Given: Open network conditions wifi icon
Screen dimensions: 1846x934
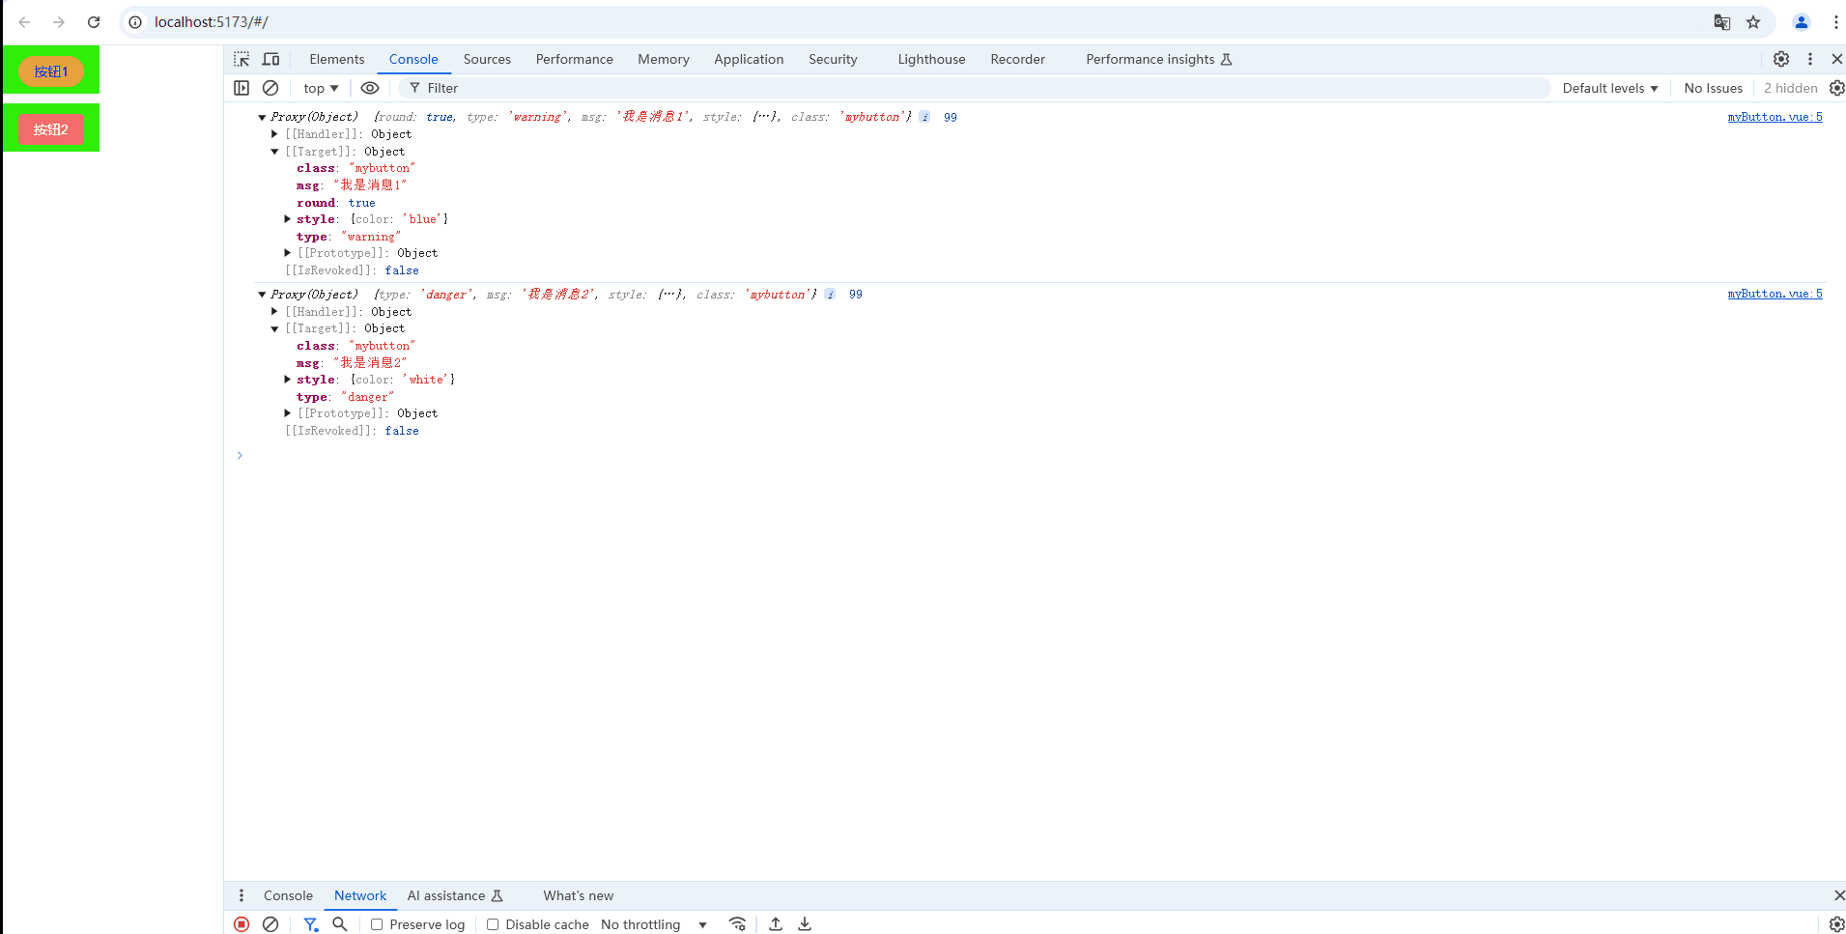Looking at the screenshot, I should (737, 924).
